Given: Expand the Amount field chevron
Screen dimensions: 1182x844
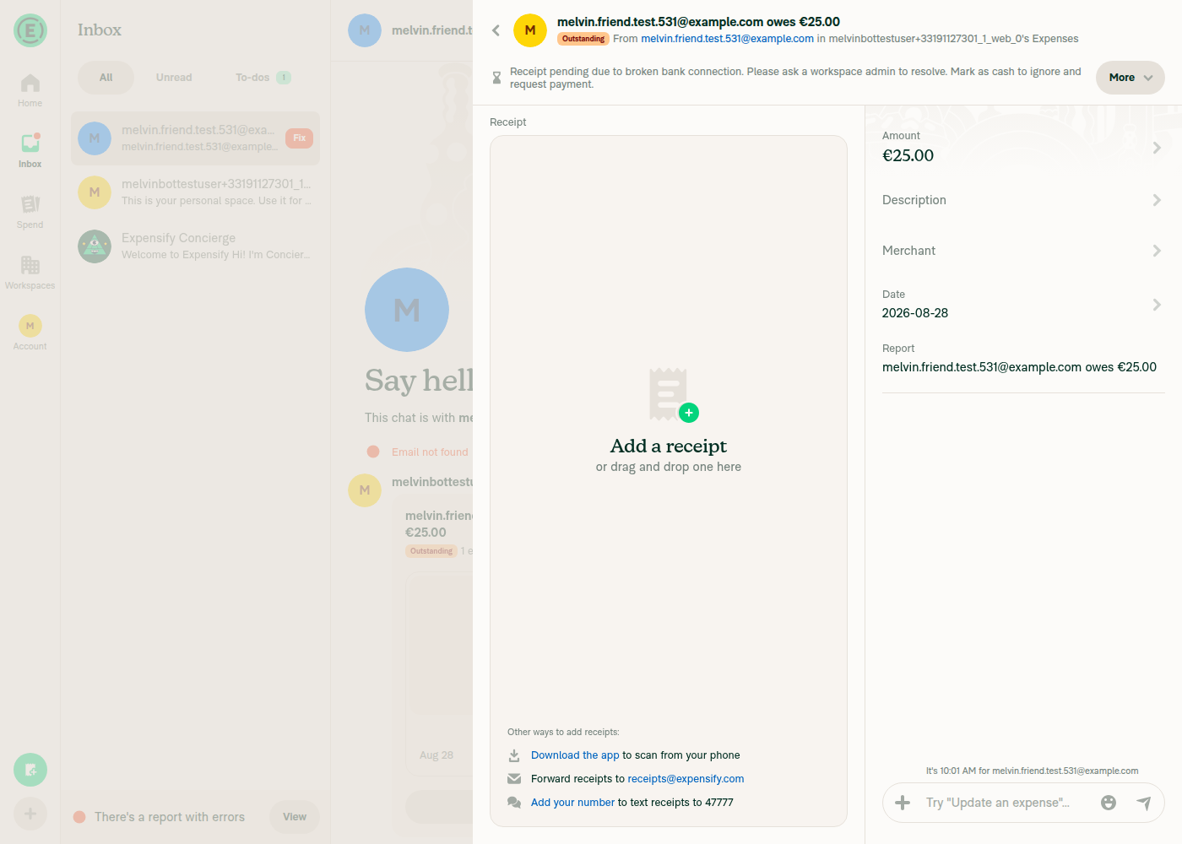Looking at the screenshot, I should [1157, 148].
